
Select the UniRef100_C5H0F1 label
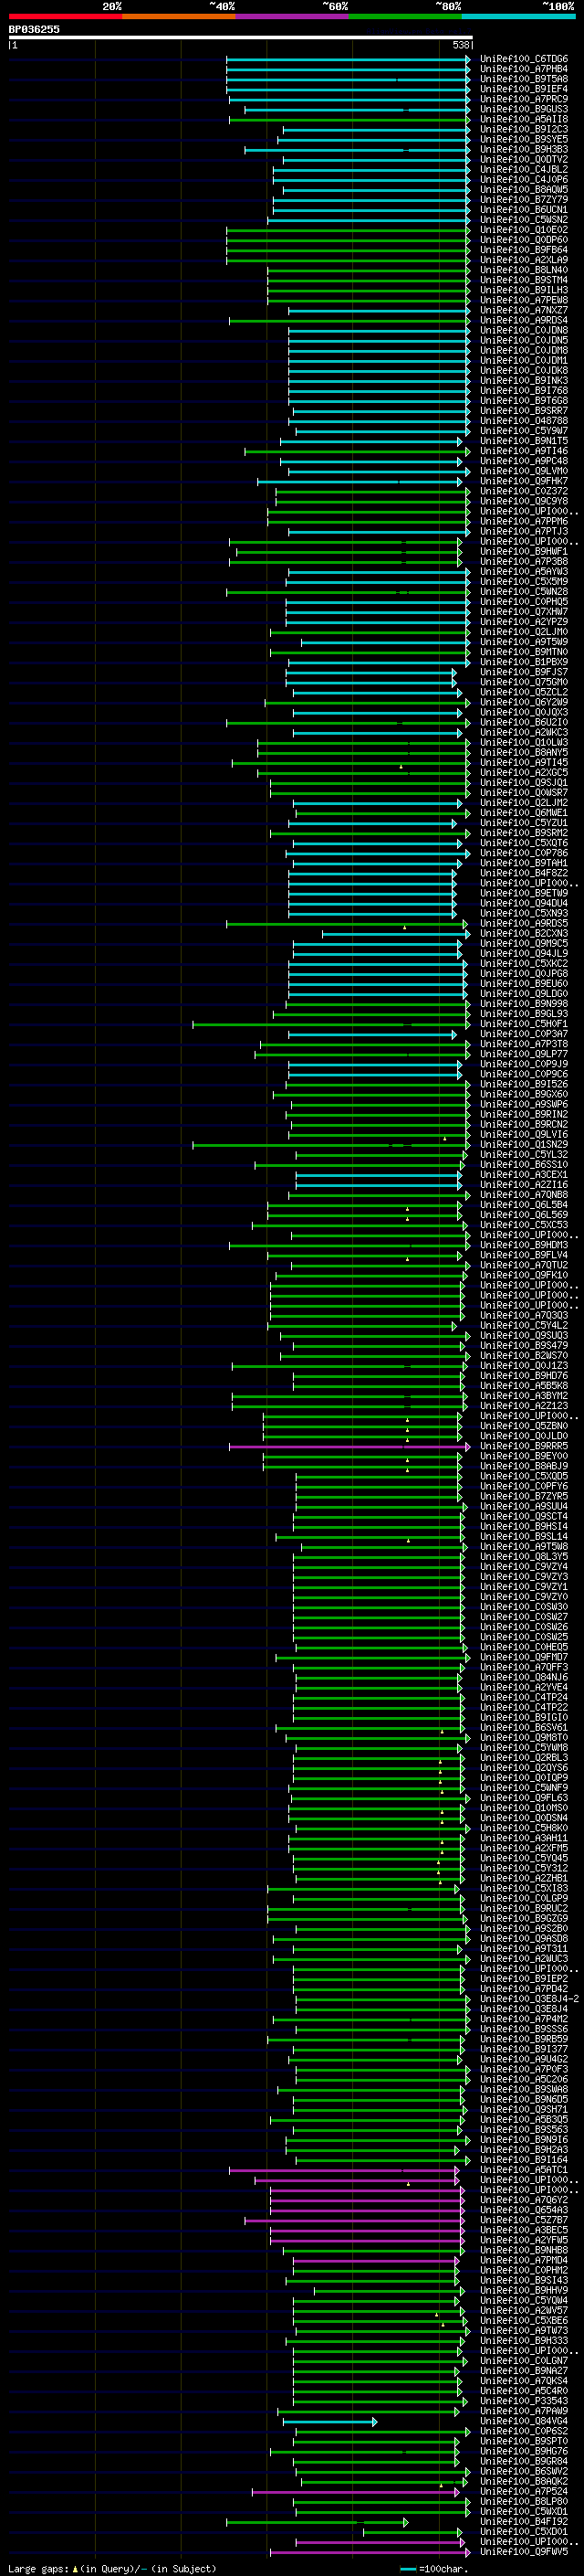point(524,1024)
